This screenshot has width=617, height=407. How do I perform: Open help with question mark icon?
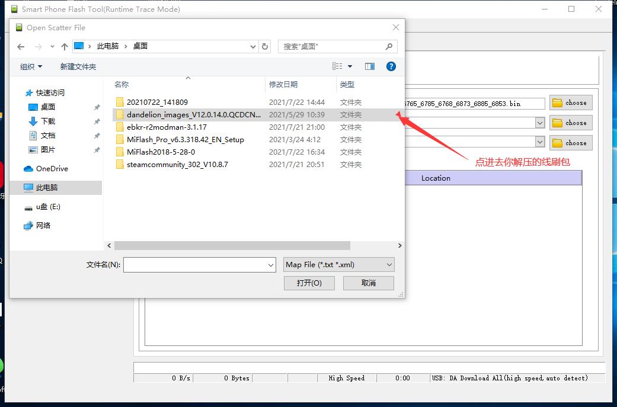click(x=391, y=66)
